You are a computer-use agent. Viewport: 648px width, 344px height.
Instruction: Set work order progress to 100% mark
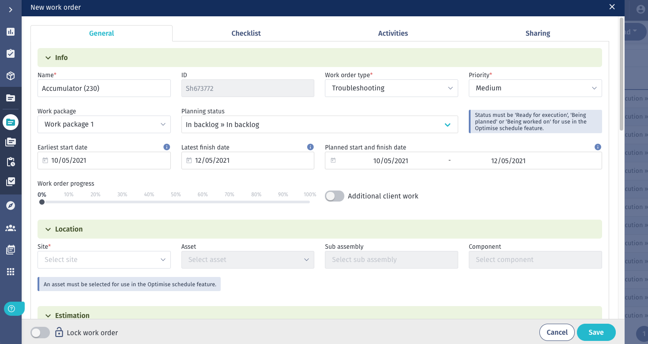[x=310, y=194]
